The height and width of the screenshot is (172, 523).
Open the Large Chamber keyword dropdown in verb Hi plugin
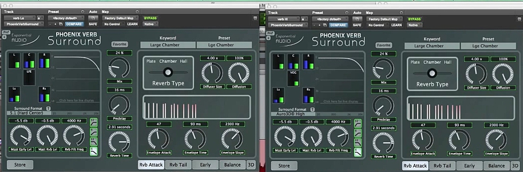(429, 46)
